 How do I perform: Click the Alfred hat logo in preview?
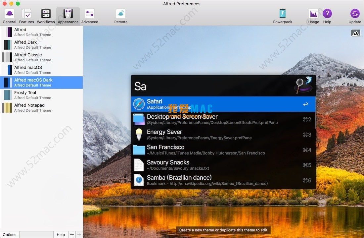point(304,85)
